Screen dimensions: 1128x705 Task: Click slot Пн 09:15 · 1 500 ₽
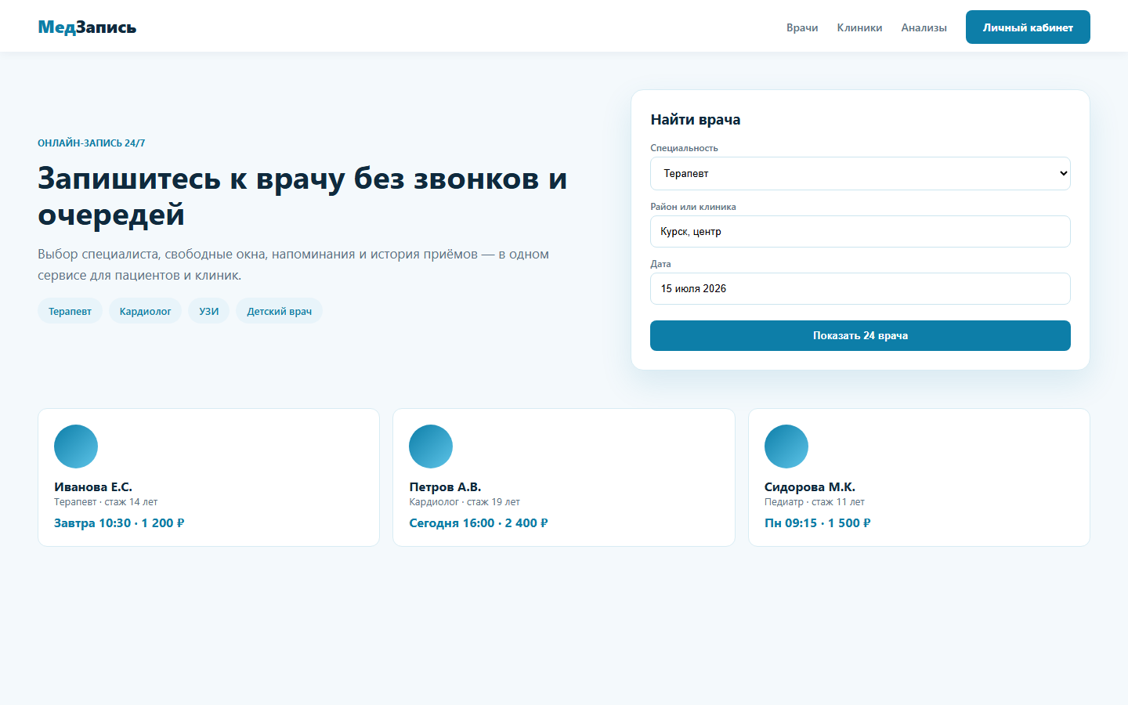(x=818, y=523)
